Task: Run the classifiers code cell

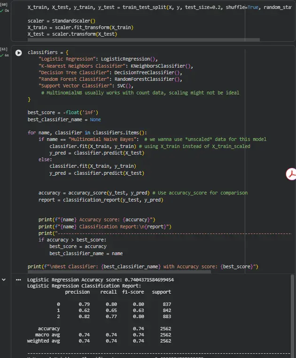Action: pyautogui.click(x=18, y=53)
